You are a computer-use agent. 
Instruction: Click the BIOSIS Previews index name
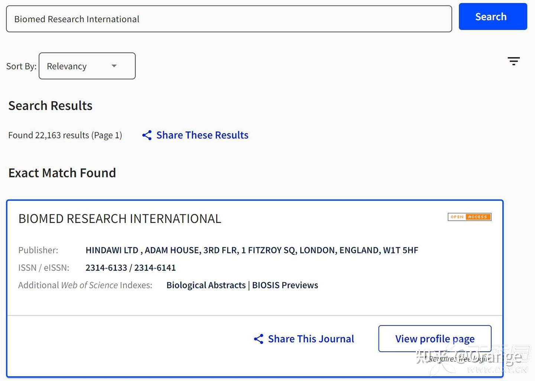285,285
